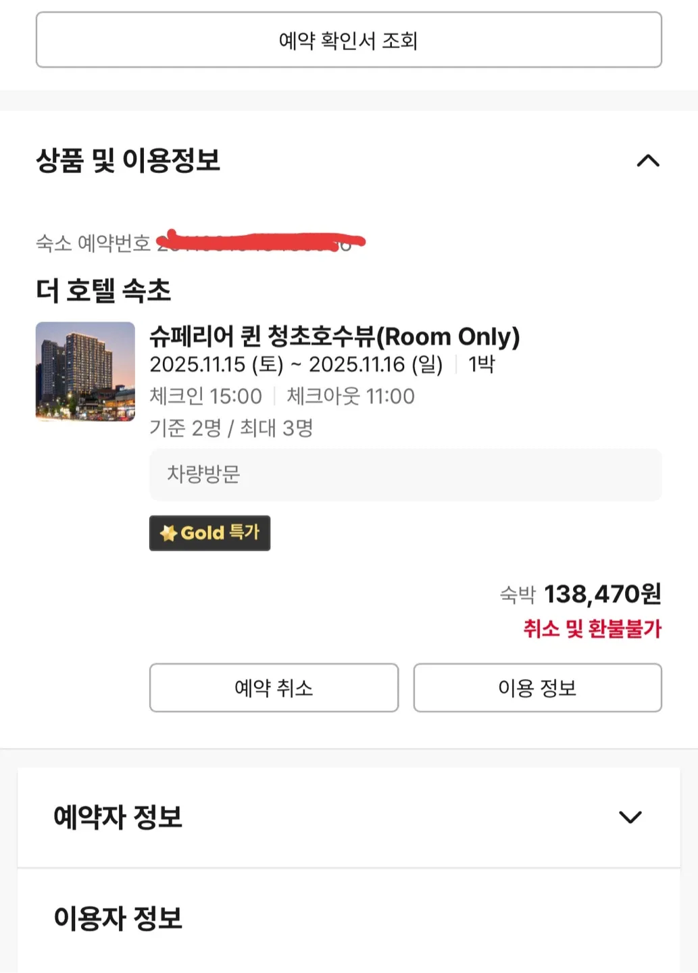This screenshot has height=973, width=698.
Task: Tap the 138,470원 price amount
Action: (602, 594)
